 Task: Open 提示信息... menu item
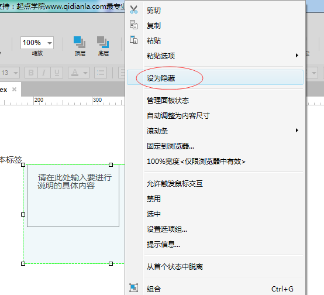pyautogui.click(x=215, y=245)
